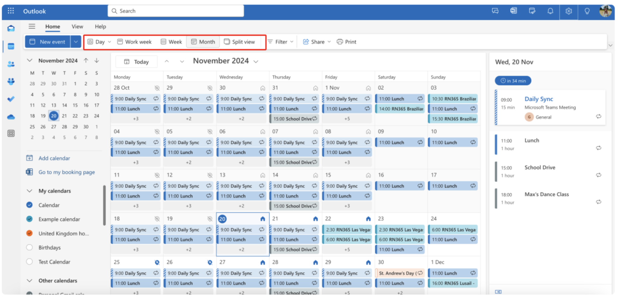Switch to the Home tab
Image resolution: width=618 pixels, height=297 pixels.
pos(53,27)
